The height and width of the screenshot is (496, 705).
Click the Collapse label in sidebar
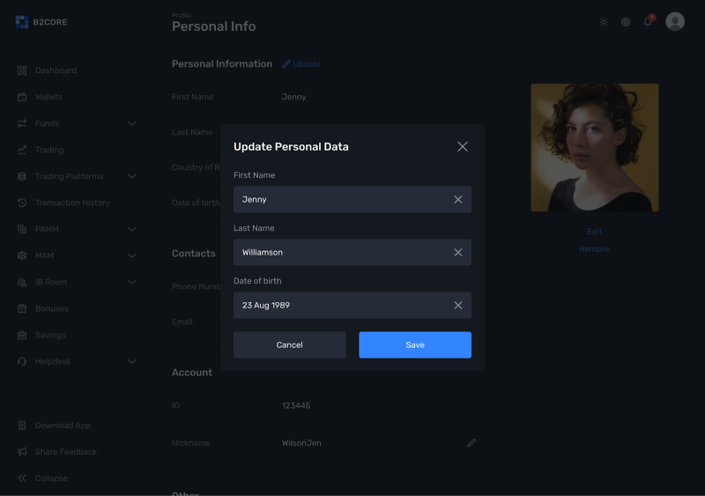coord(51,478)
